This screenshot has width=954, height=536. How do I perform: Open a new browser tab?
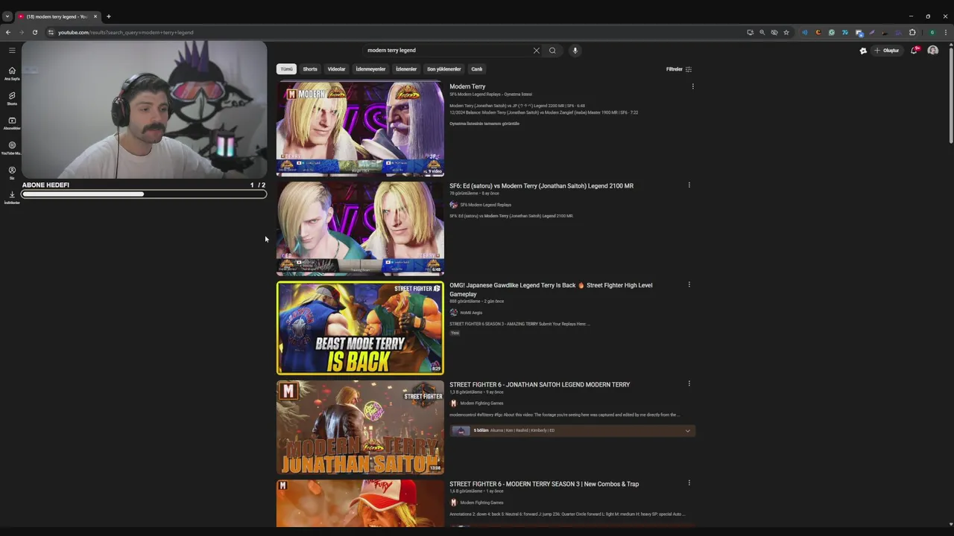[108, 16]
